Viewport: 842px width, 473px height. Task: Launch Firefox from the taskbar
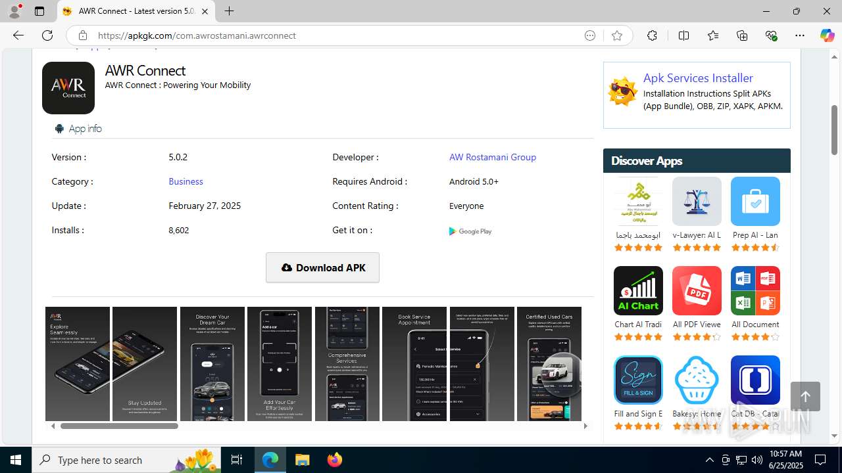[x=335, y=460]
